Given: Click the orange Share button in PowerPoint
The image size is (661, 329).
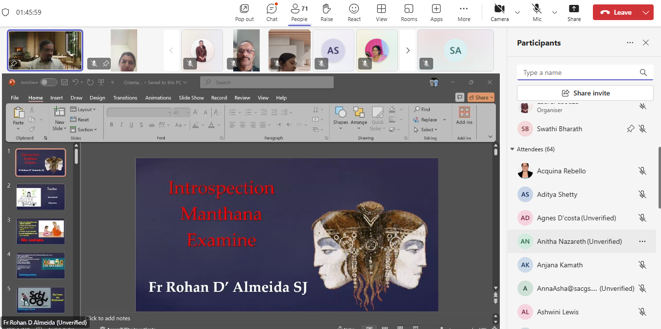Looking at the screenshot, I should (x=481, y=97).
